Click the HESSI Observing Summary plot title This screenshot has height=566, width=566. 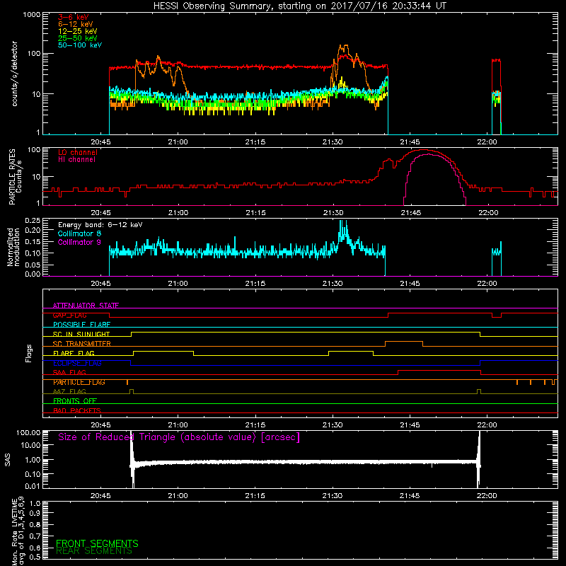pyautogui.click(x=299, y=6)
